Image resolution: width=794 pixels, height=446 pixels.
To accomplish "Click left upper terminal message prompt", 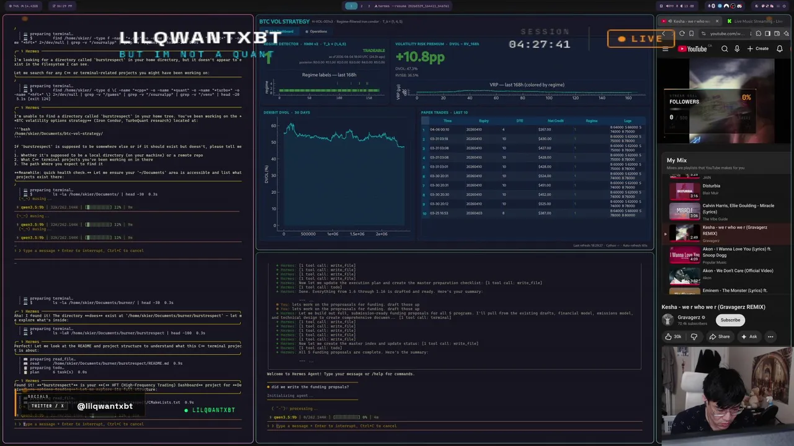I will tap(127, 251).
